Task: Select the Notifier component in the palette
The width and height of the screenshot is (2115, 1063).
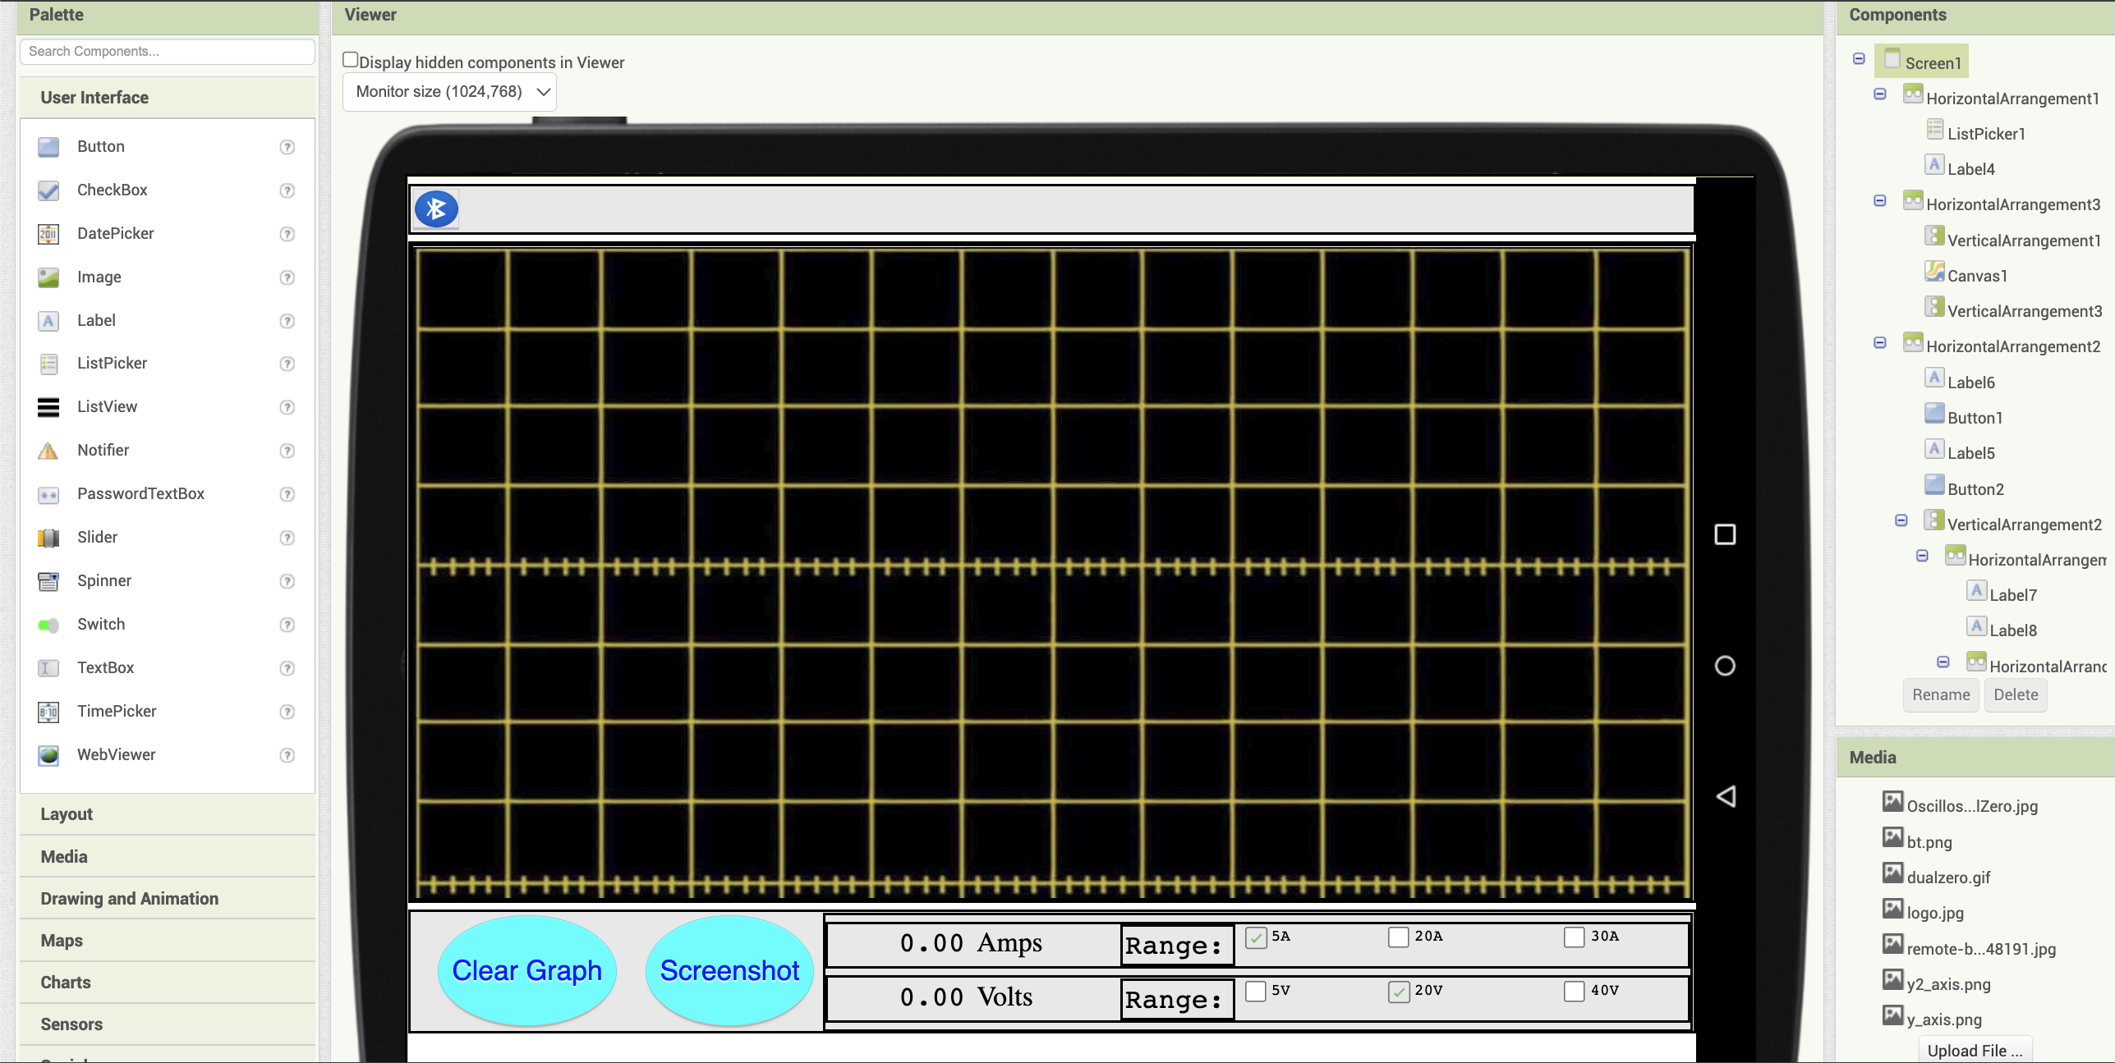Action: point(103,450)
